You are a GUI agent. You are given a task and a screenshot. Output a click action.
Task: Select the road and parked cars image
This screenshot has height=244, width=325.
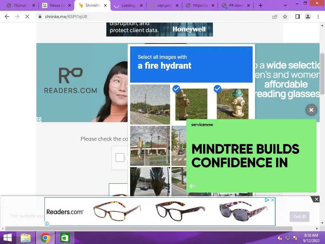click(x=150, y=104)
